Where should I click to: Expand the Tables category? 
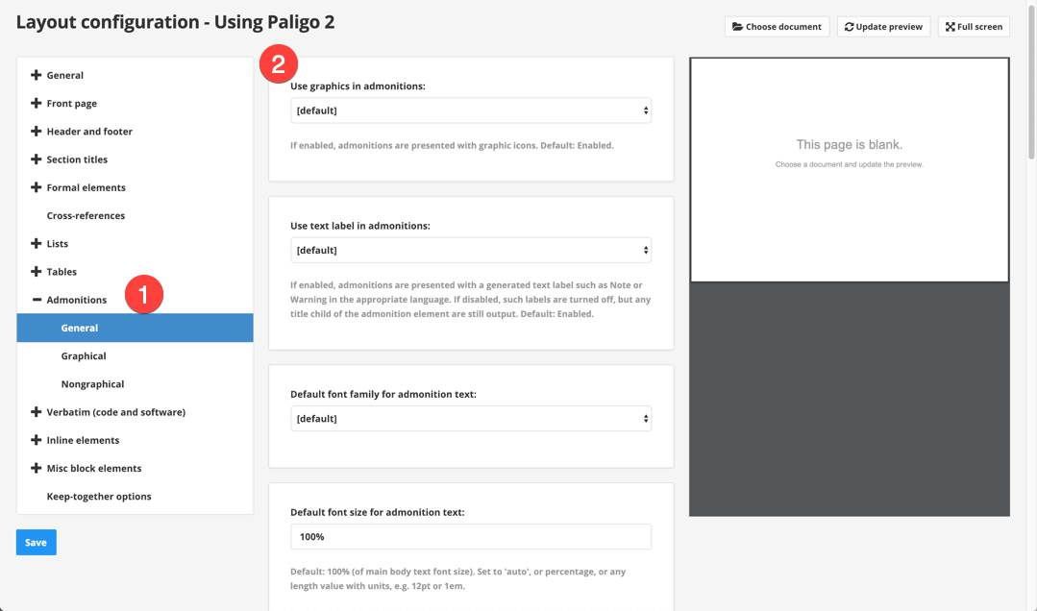point(62,272)
